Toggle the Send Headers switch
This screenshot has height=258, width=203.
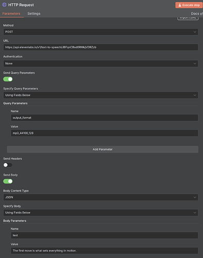point(8,165)
